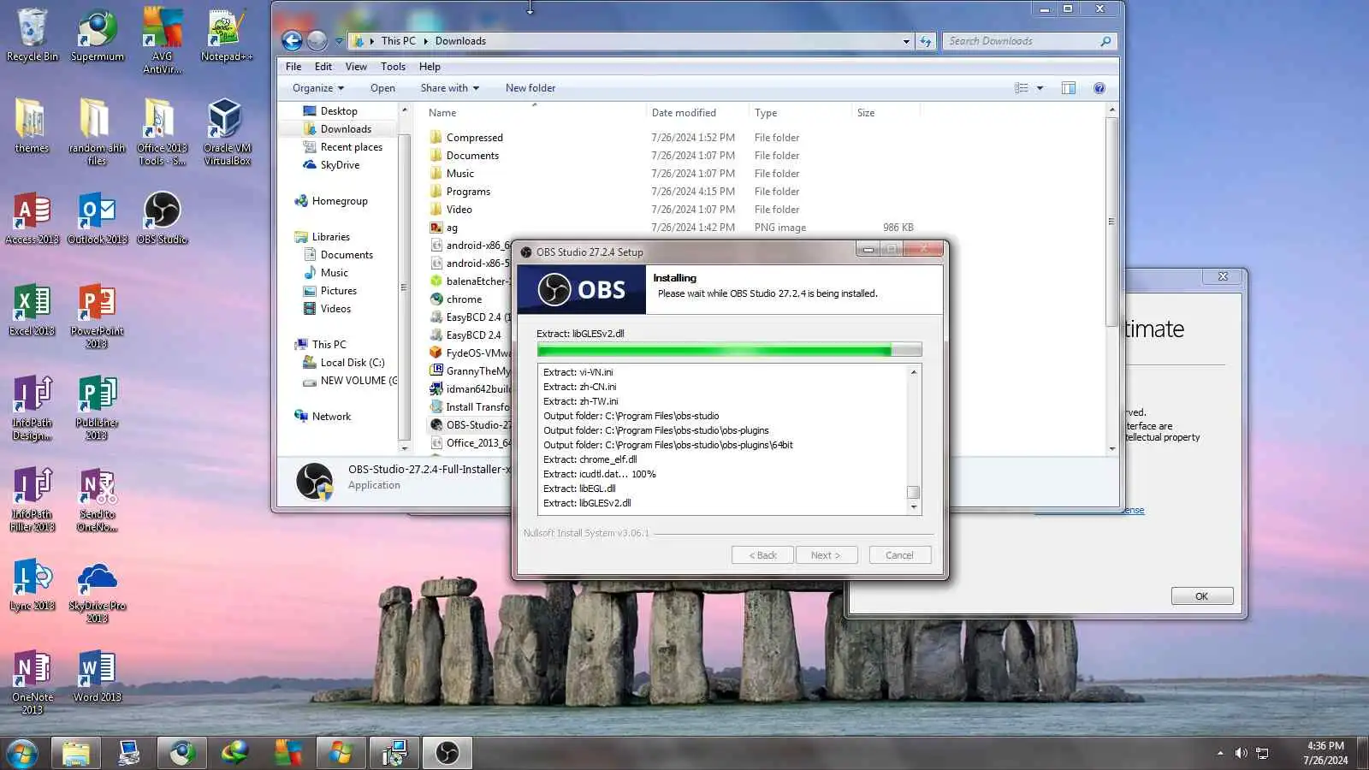Select Homegroup in the navigation pane
The width and height of the screenshot is (1369, 770).
(x=340, y=201)
